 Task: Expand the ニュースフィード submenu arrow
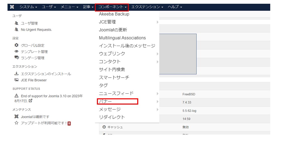click(x=158, y=94)
